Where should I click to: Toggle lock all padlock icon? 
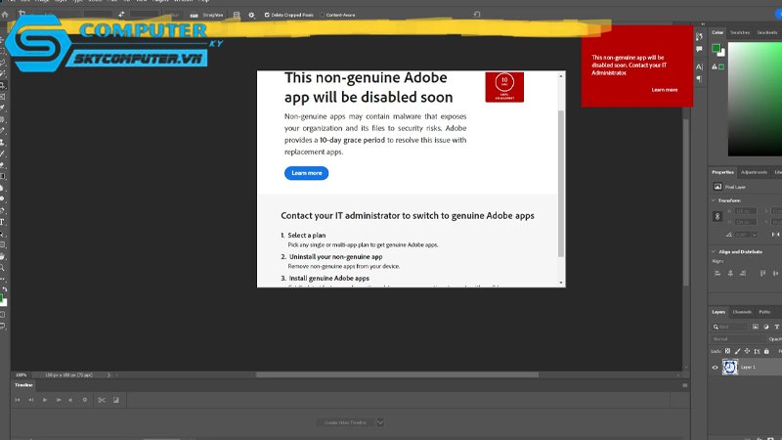pyautogui.click(x=766, y=351)
